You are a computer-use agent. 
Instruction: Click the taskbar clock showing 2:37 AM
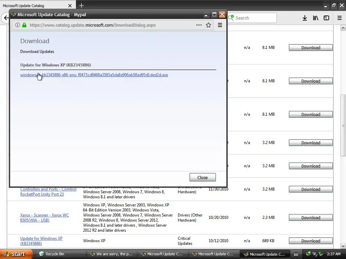[x=333, y=254]
